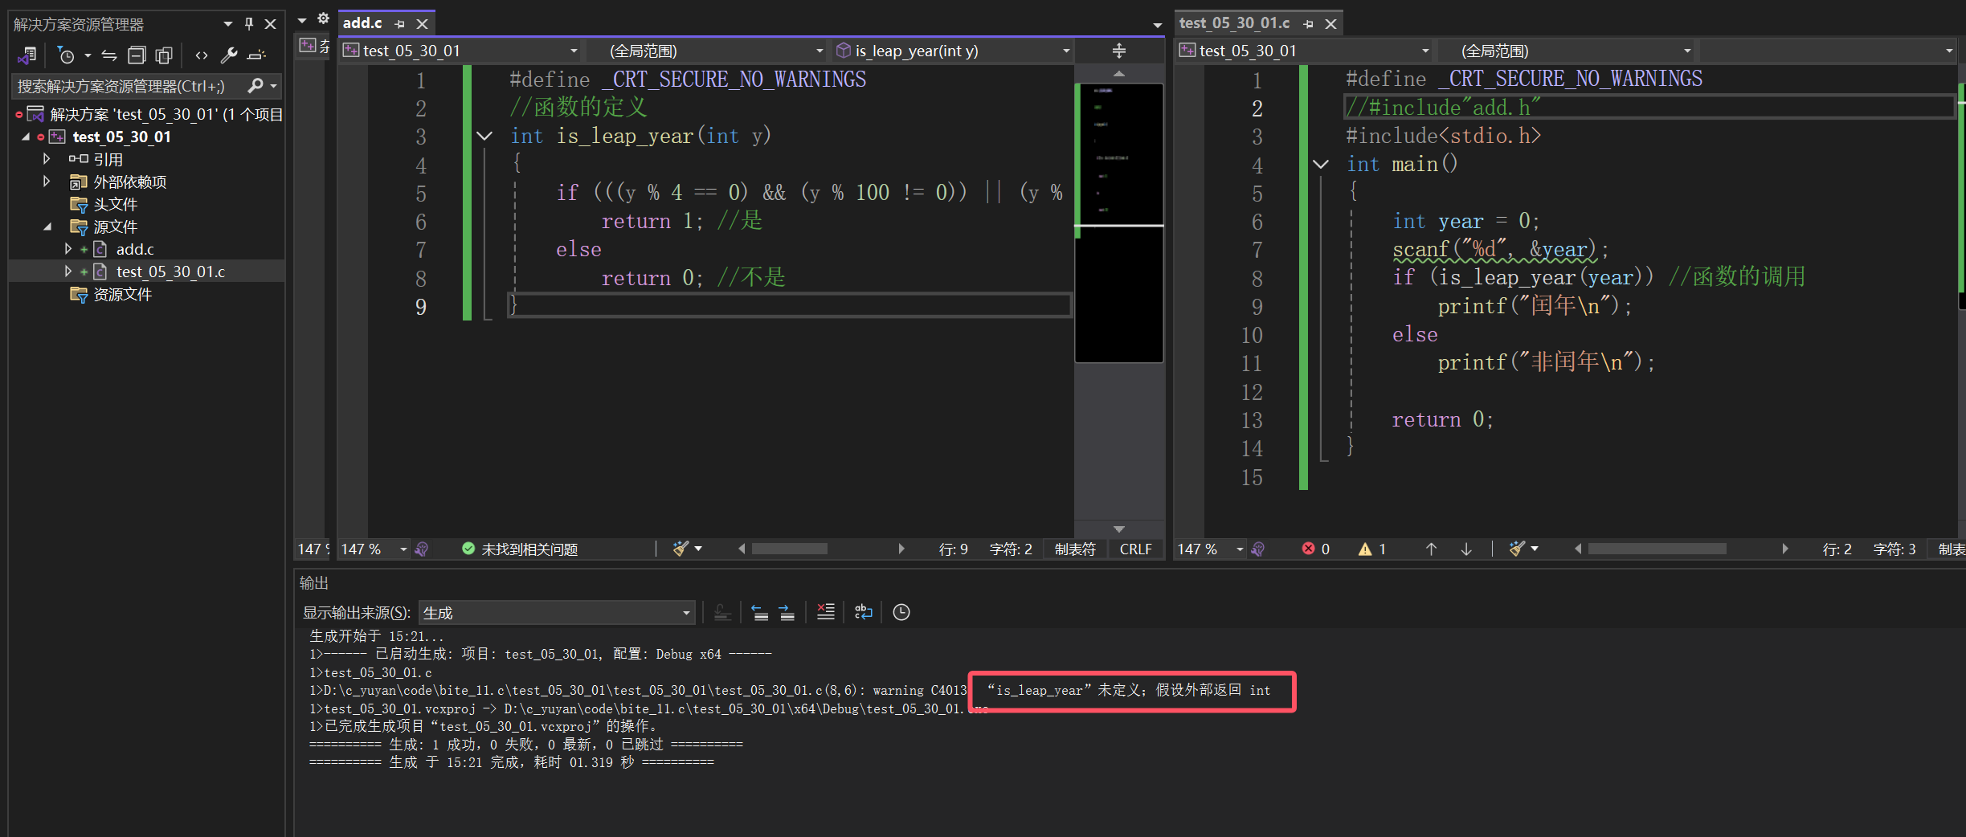Image resolution: width=1966 pixels, height=837 pixels.
Task: Click test_05_30_01.c code cleanup broom icon
Action: (x=1517, y=549)
